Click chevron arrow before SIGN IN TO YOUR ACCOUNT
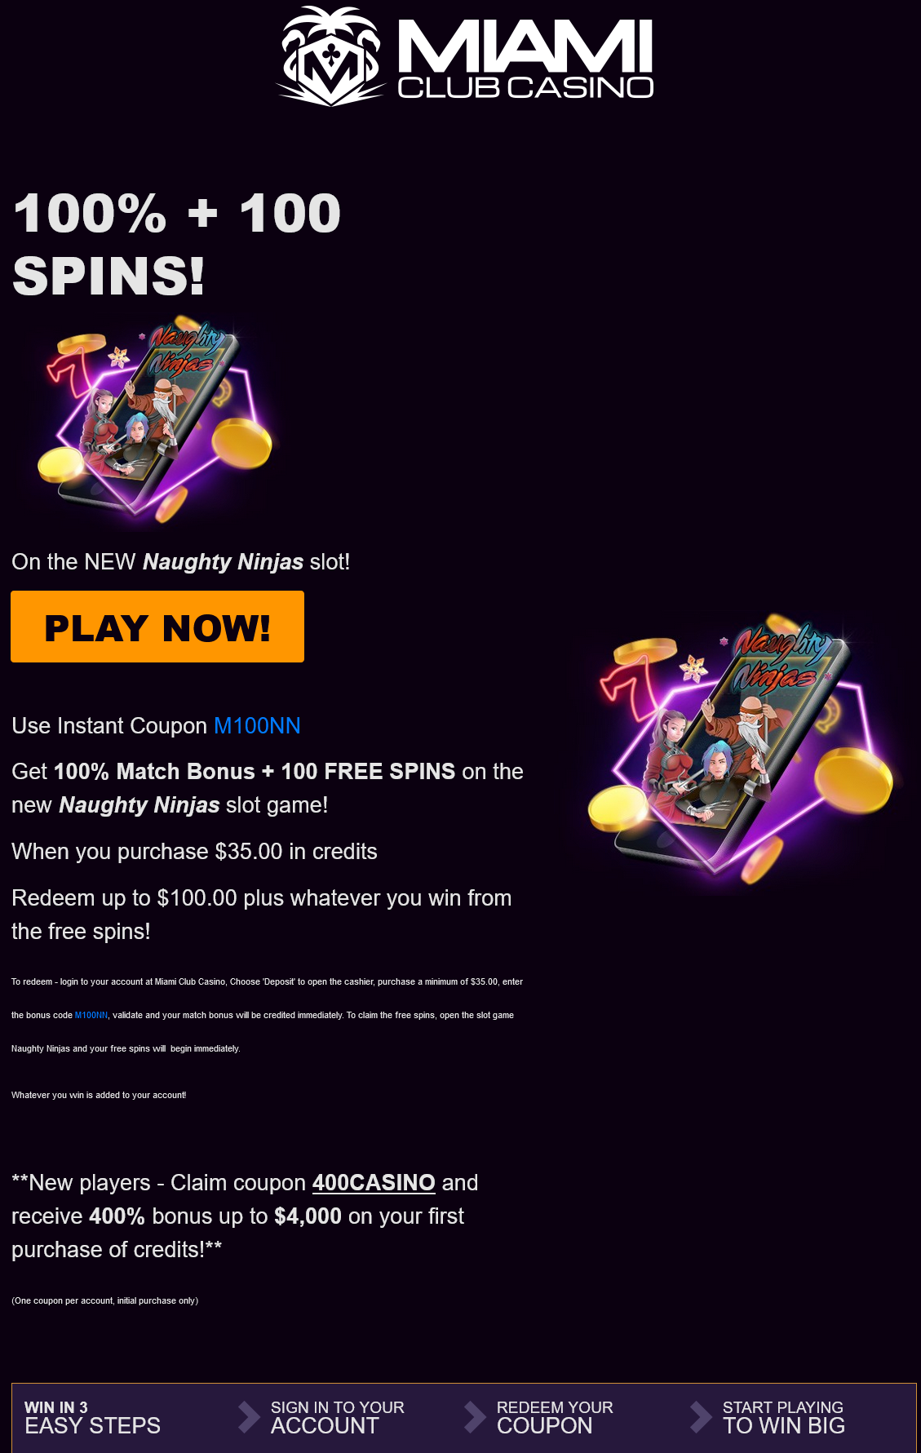The image size is (921, 1453). tap(248, 1417)
